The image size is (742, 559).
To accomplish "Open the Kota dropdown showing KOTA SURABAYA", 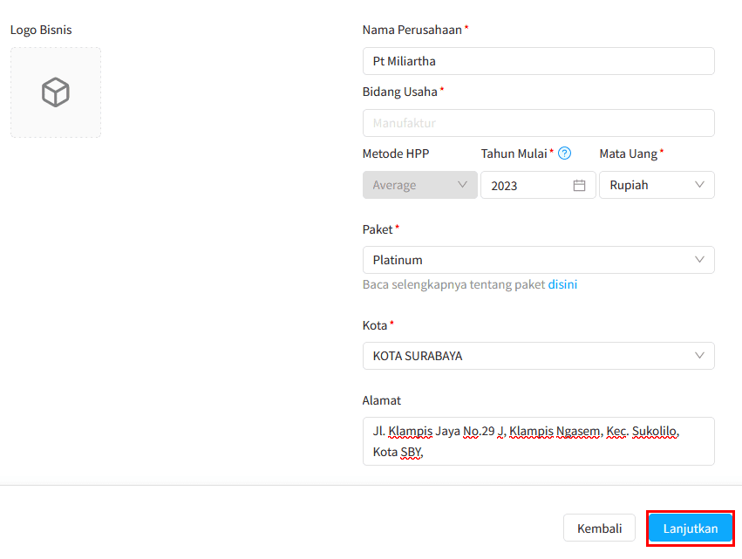I will tap(539, 356).
